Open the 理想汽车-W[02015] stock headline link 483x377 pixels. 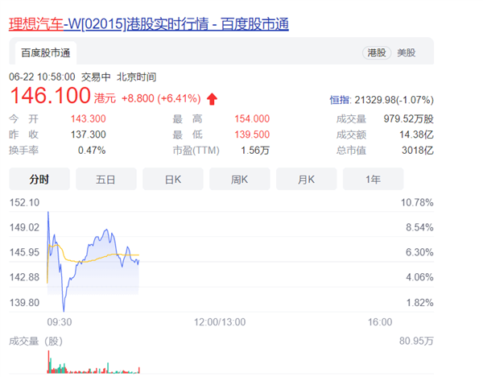pyautogui.click(x=149, y=24)
